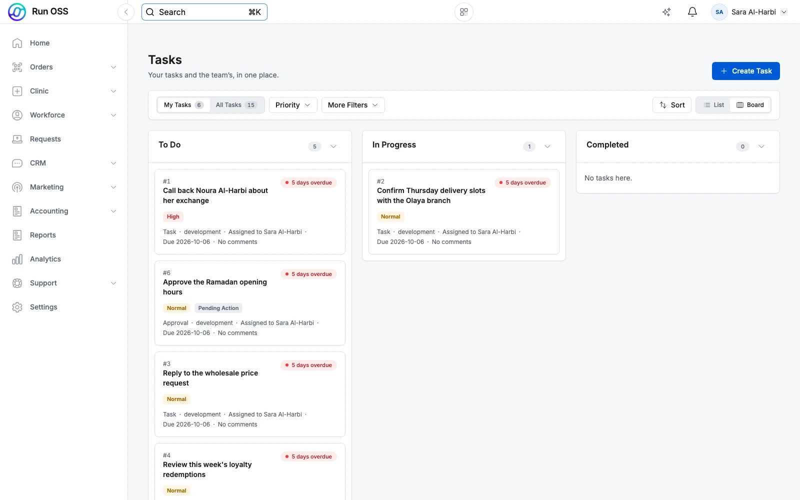800x500 pixels.
Task: Click the Requests icon in sidebar
Action: pos(17,139)
